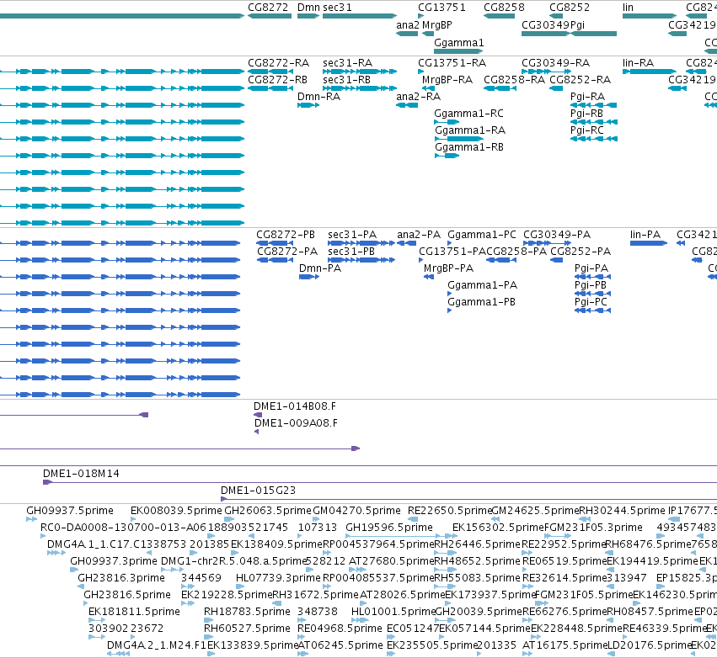Click protein Pgi-PC
The width and height of the screenshot is (717, 658).
(x=591, y=302)
